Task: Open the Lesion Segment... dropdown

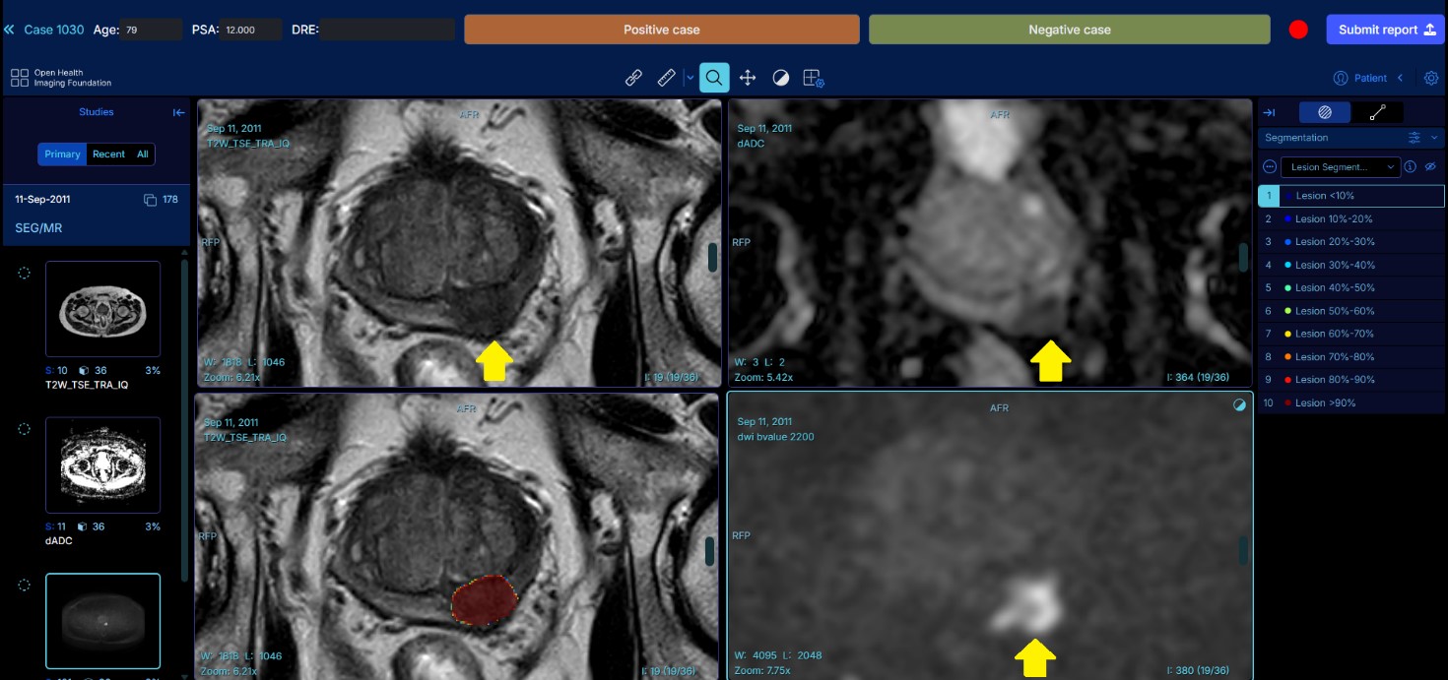Action: tap(1340, 167)
